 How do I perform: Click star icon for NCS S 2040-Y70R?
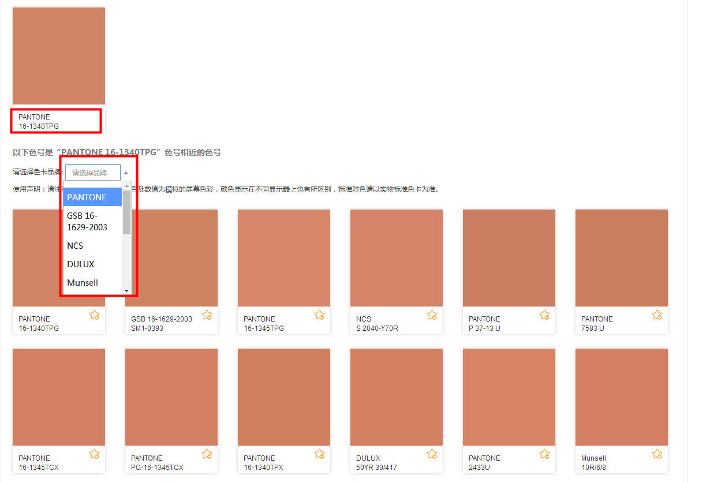(432, 315)
